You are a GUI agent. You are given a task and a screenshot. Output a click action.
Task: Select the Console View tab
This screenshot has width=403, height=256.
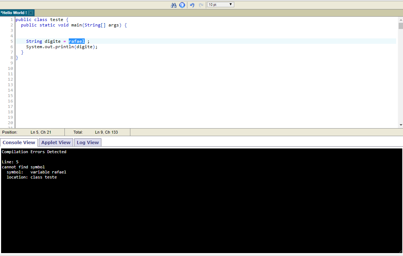tap(19, 142)
